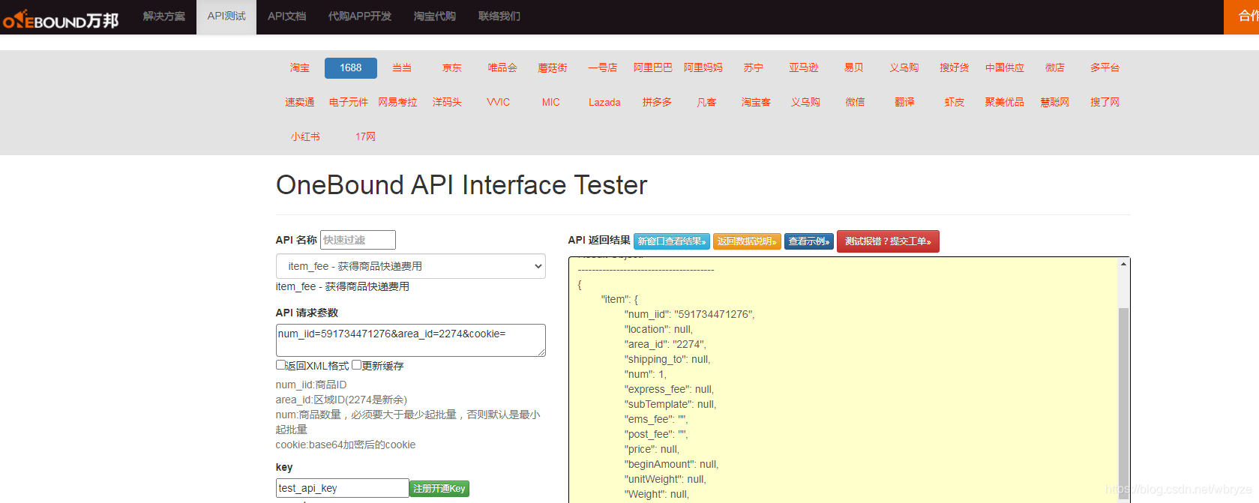Select the 慧聪网 platform link

1055,102
